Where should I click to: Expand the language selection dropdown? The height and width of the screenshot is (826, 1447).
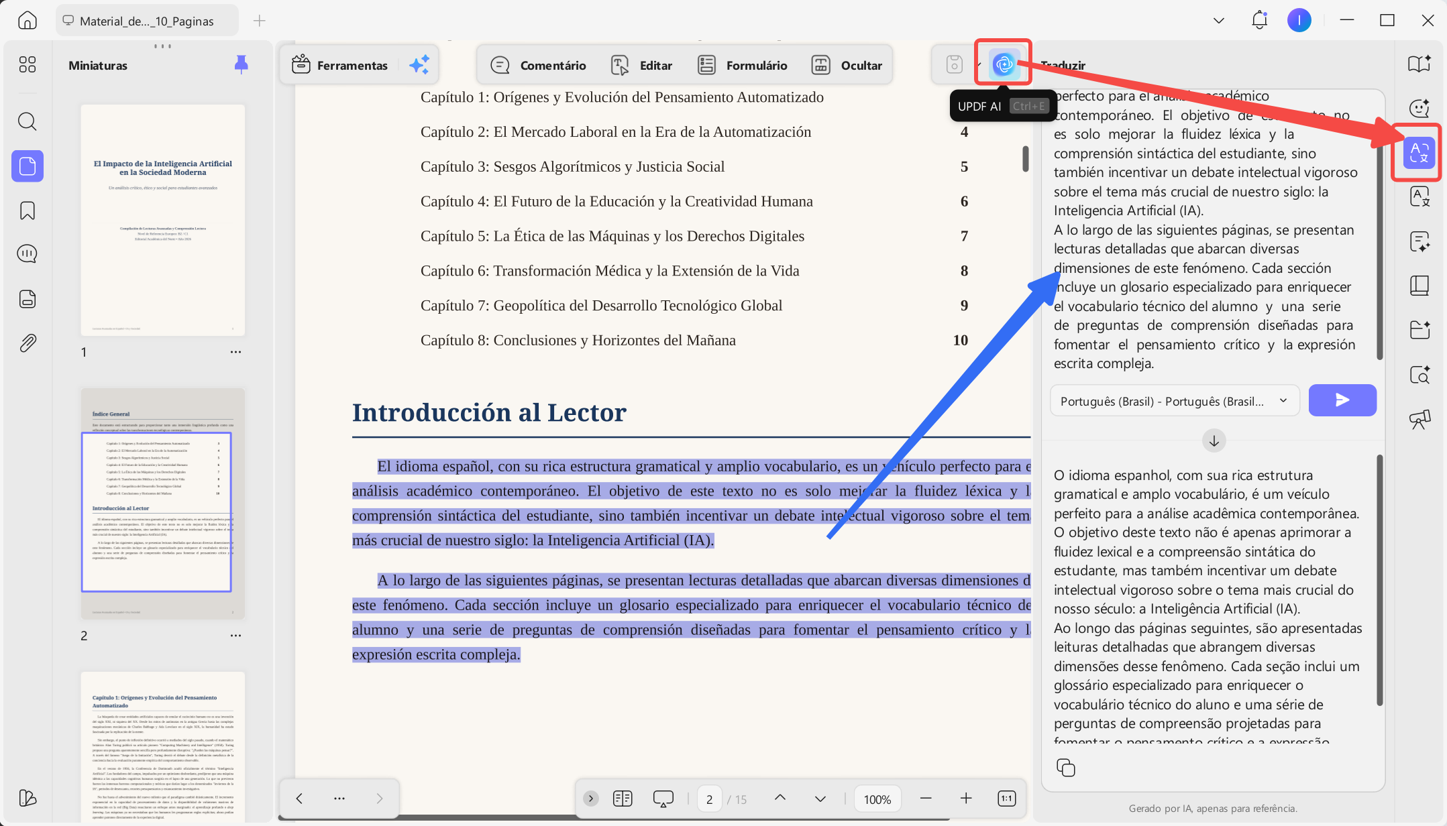[x=1175, y=401]
